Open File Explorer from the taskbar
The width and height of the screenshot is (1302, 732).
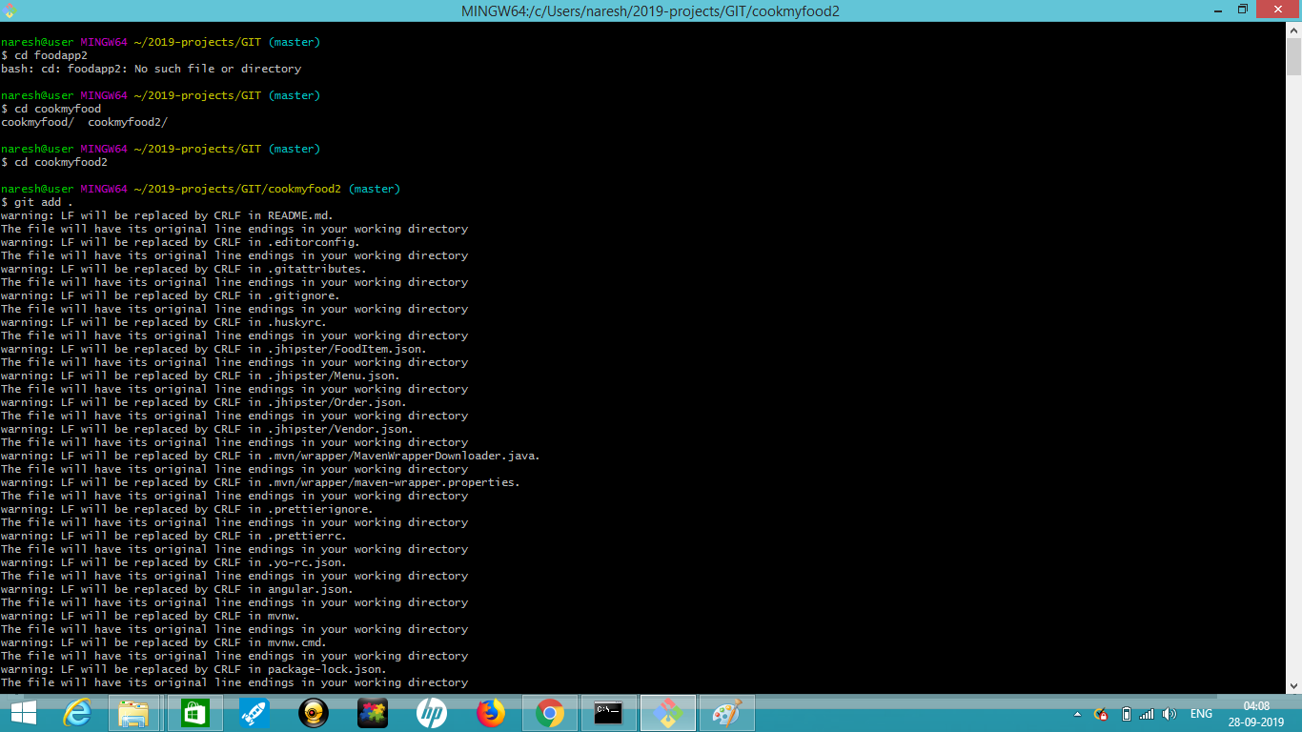pos(134,712)
